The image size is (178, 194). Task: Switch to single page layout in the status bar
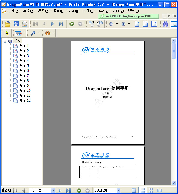tap(134, 190)
